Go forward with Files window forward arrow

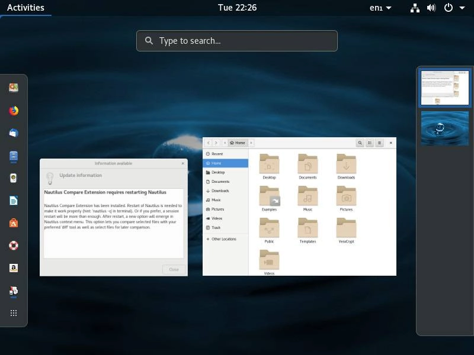pyautogui.click(x=216, y=143)
